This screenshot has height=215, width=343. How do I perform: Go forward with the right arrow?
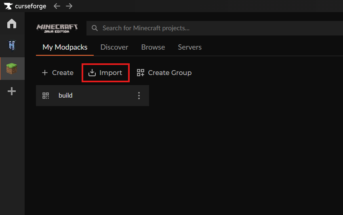(69, 6)
